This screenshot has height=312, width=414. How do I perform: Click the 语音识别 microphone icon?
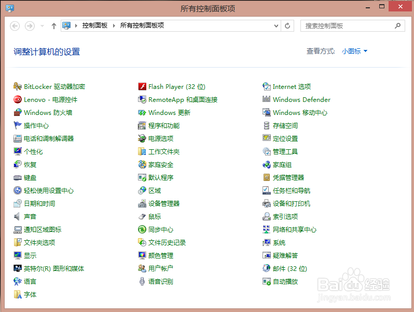click(142, 281)
